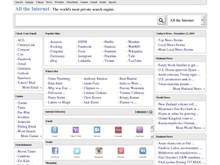
Task: Open the Real Madrid trending link
Action: point(128,79)
